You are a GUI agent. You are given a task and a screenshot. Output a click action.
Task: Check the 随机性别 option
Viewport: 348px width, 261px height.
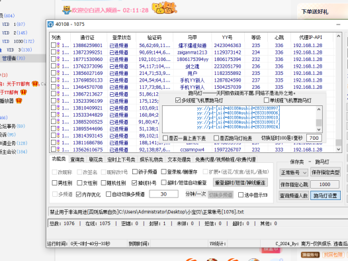coord(103,183)
